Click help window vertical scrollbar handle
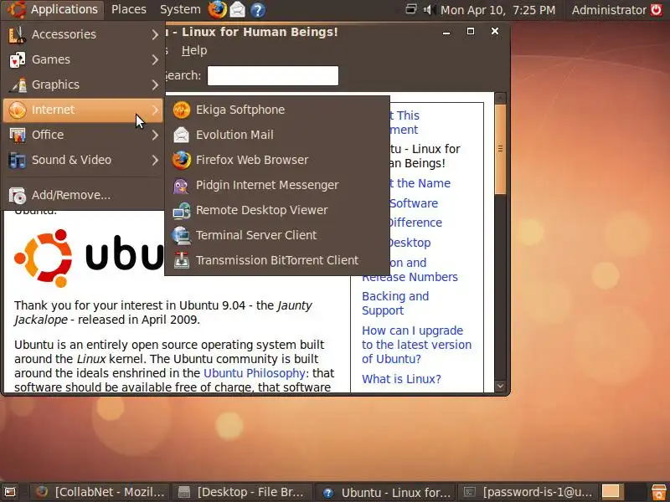The image size is (670, 502). pos(500,149)
